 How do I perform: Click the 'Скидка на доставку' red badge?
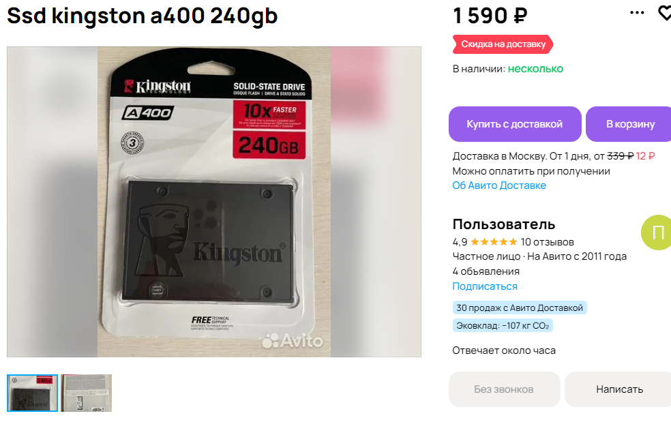pyautogui.click(x=503, y=44)
